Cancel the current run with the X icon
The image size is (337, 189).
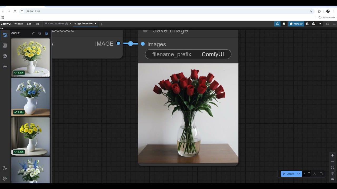(314, 174)
